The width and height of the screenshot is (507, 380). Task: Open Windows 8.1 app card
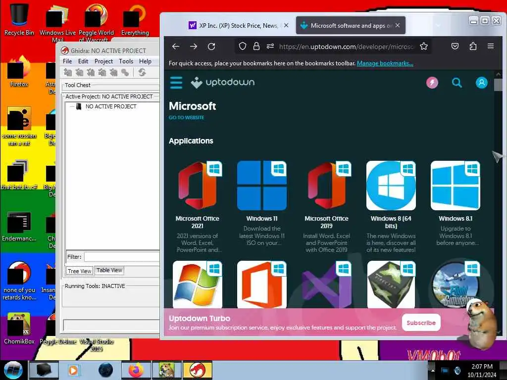point(456,203)
